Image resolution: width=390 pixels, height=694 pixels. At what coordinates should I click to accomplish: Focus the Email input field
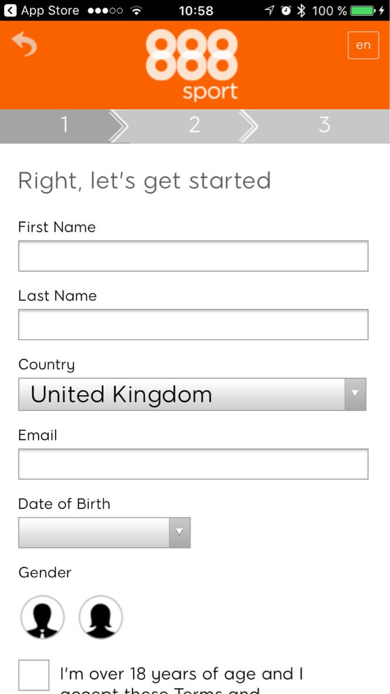click(x=193, y=464)
